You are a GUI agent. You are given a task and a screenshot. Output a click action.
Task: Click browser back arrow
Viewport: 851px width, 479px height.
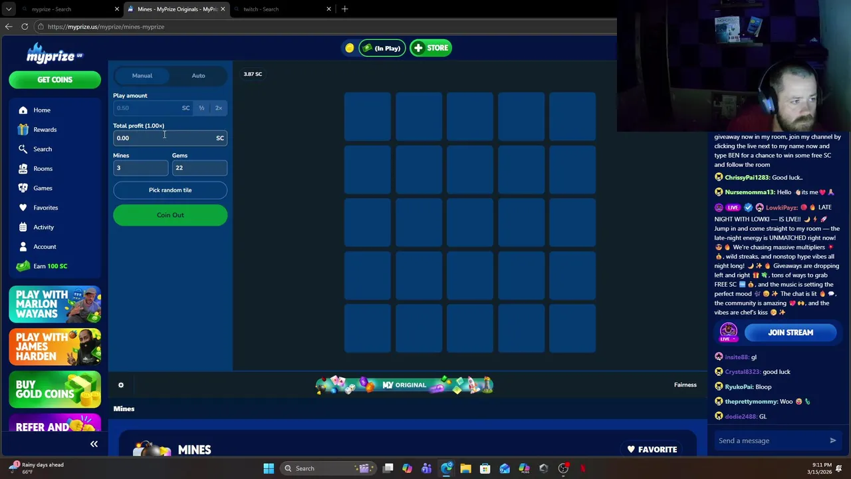[x=9, y=27]
